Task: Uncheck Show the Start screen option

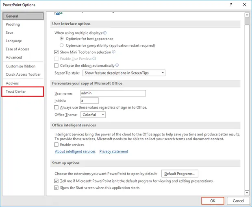Action: 56,188
